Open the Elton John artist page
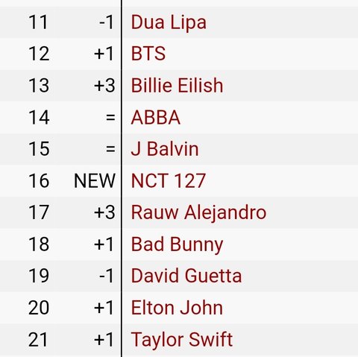 177,308
